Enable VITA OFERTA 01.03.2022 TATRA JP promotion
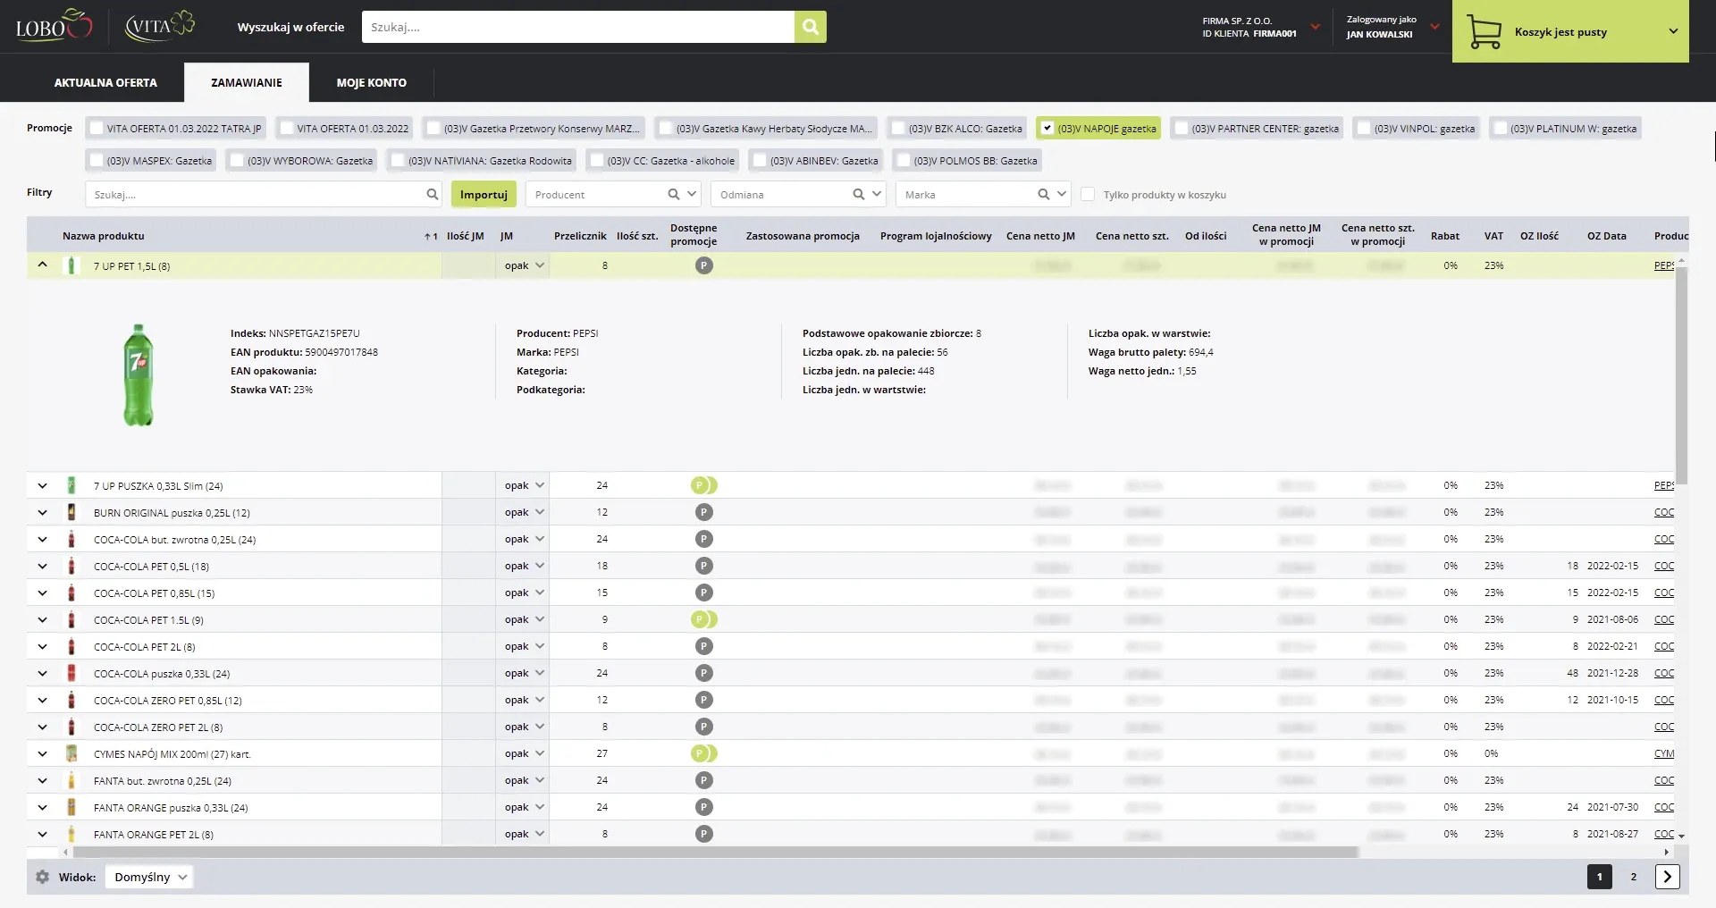1716x908 pixels. click(97, 128)
